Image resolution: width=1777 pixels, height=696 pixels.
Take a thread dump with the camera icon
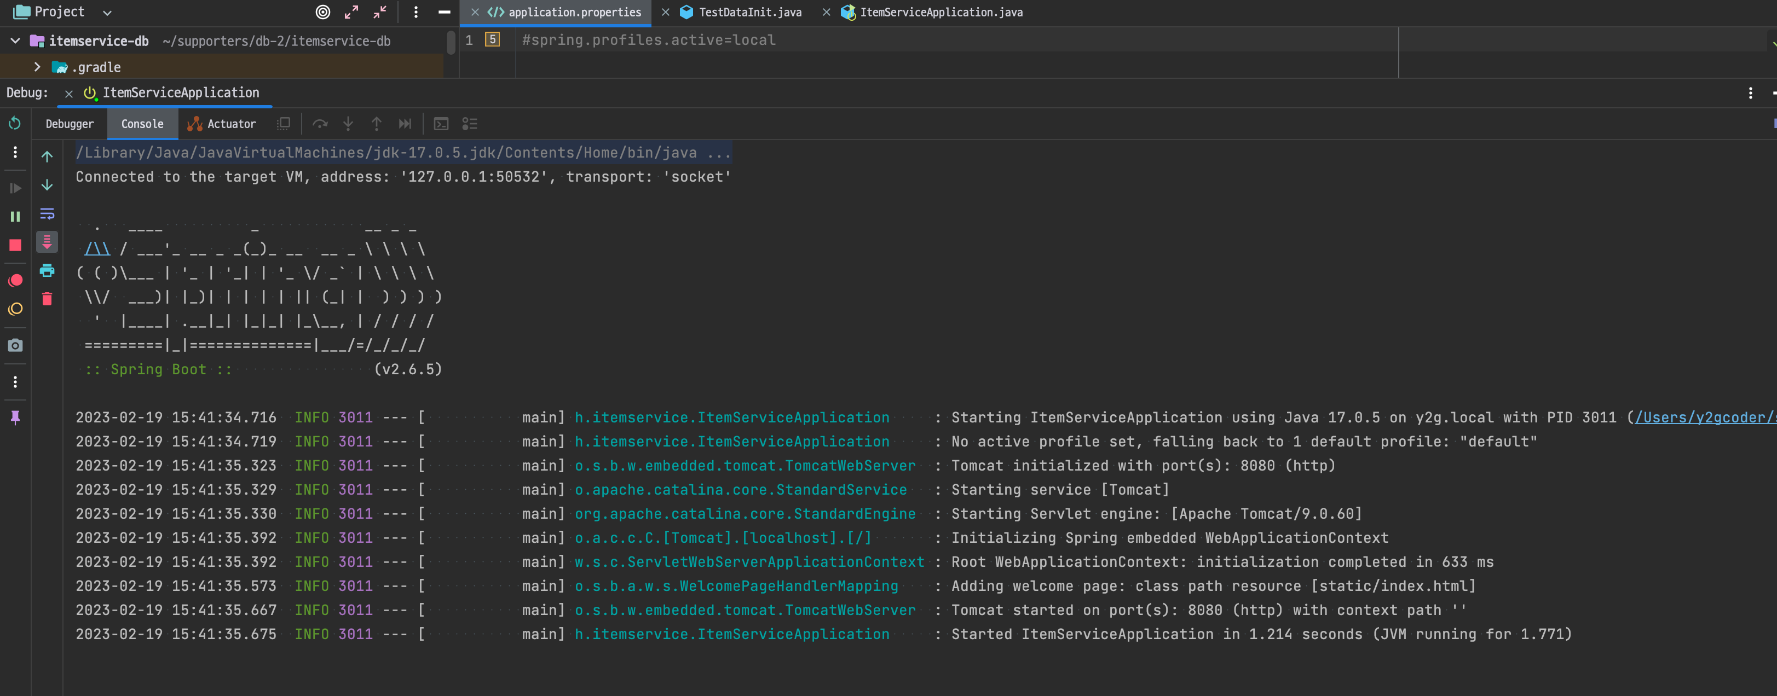[14, 346]
